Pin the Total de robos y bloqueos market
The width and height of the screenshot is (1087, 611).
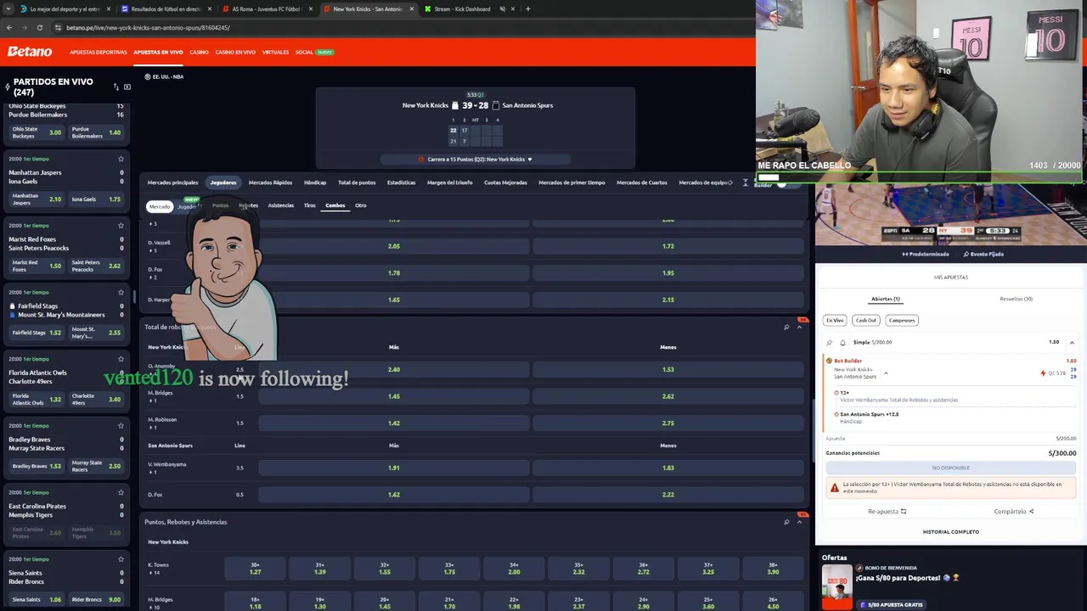point(786,327)
